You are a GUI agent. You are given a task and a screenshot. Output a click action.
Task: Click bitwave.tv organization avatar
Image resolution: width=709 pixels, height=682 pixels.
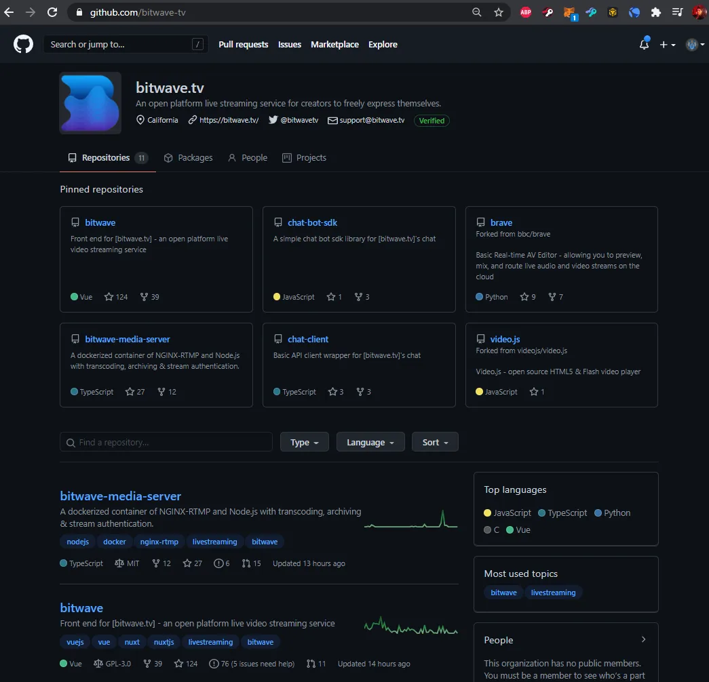click(90, 103)
